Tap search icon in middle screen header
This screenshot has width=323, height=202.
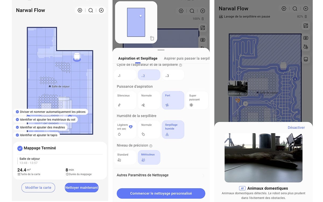tap(192, 11)
